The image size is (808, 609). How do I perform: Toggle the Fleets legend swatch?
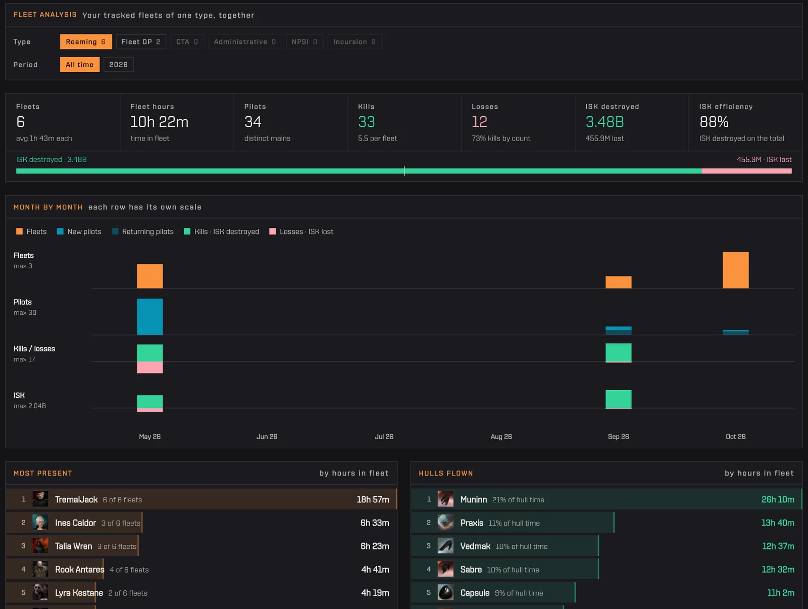[x=19, y=231]
